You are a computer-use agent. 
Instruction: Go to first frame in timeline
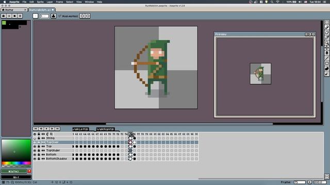pos(36,128)
